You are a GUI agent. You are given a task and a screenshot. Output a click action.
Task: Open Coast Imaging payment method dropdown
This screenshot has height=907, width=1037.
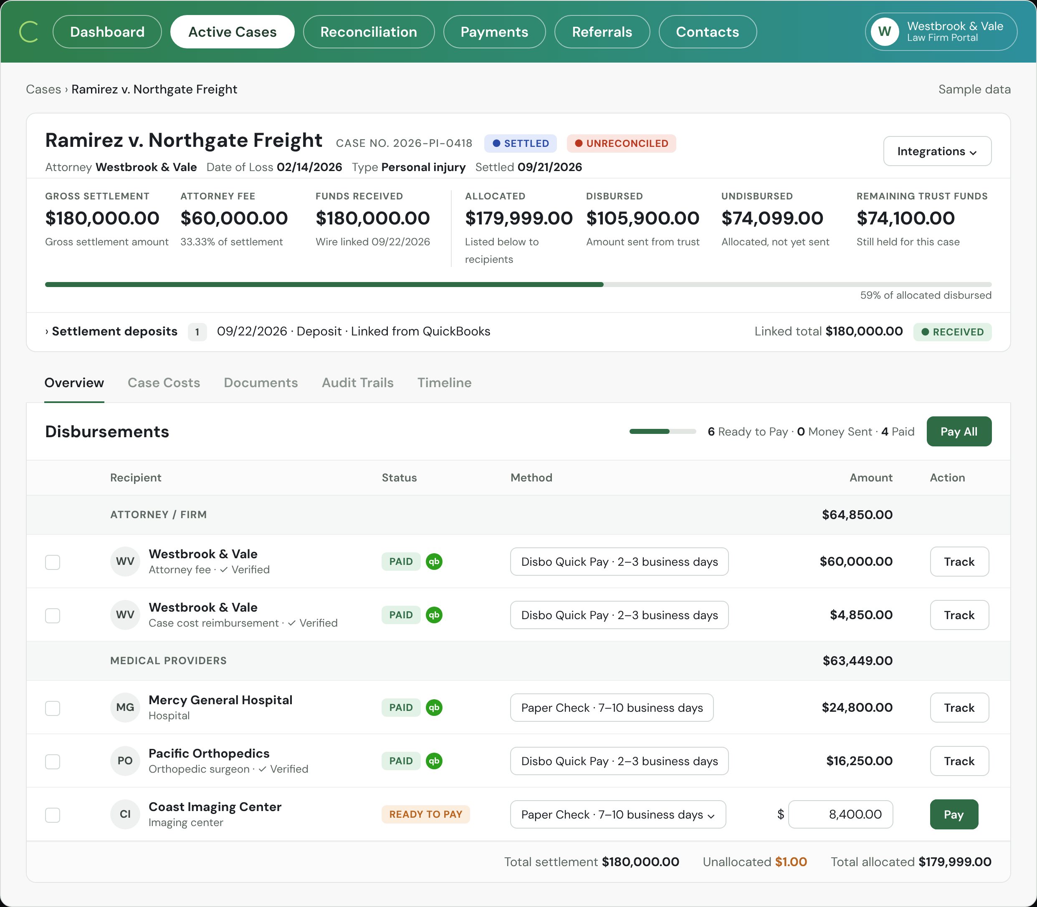point(618,814)
